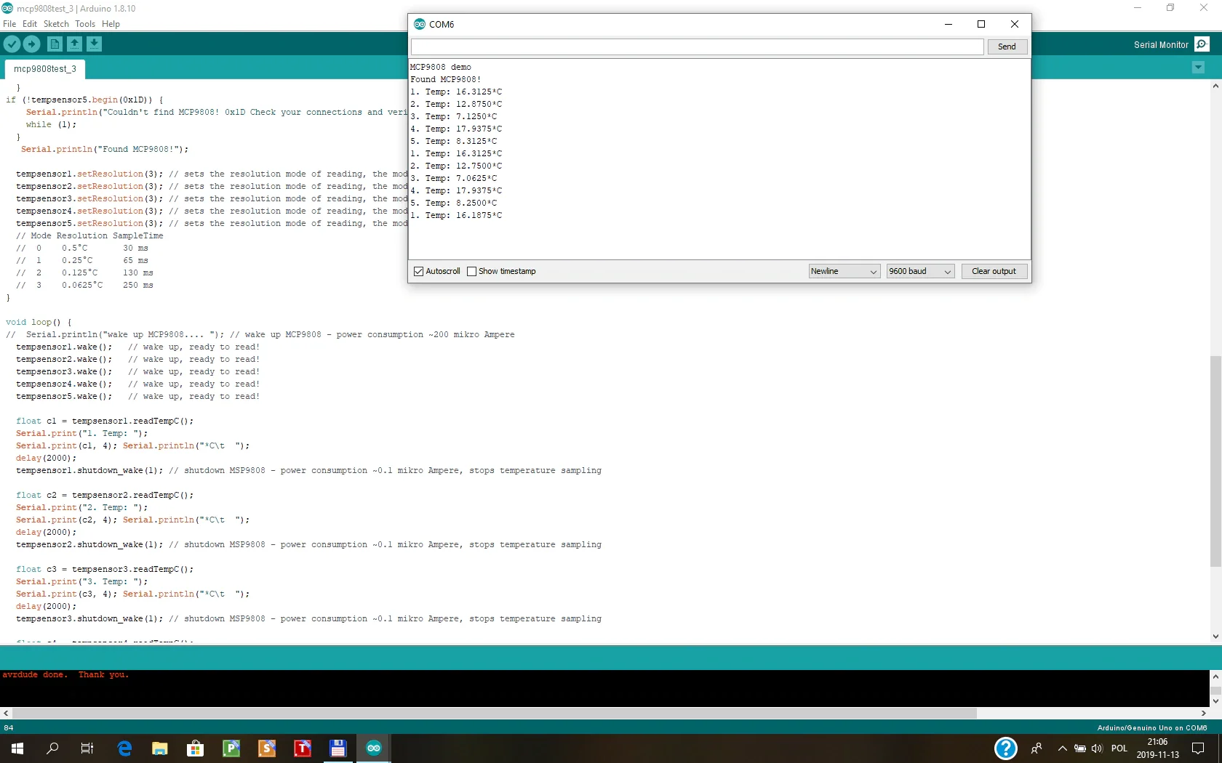1222x763 pixels.
Task: Click the Arduino IDE taskbar icon
Action: pyautogui.click(x=374, y=748)
